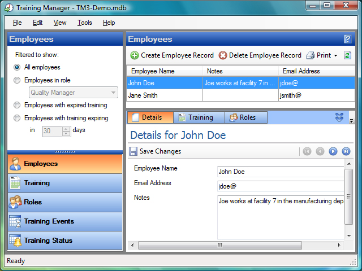The width and height of the screenshot is (362, 271).
Task: Click the red Delete Employee Record icon
Action: coord(223,55)
